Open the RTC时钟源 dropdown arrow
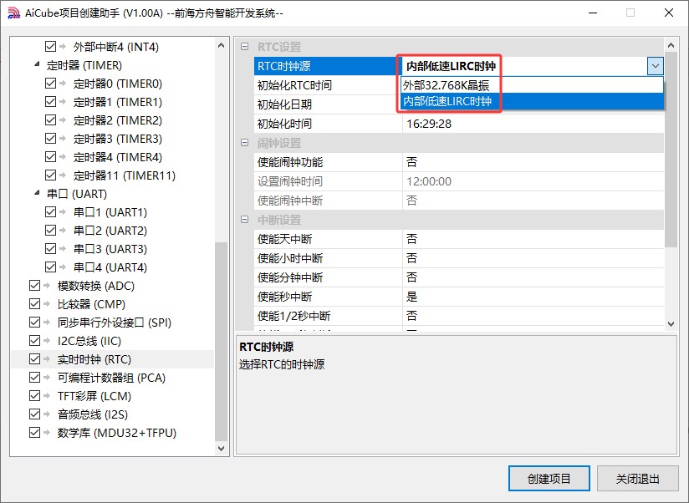The width and height of the screenshot is (689, 503). click(655, 66)
